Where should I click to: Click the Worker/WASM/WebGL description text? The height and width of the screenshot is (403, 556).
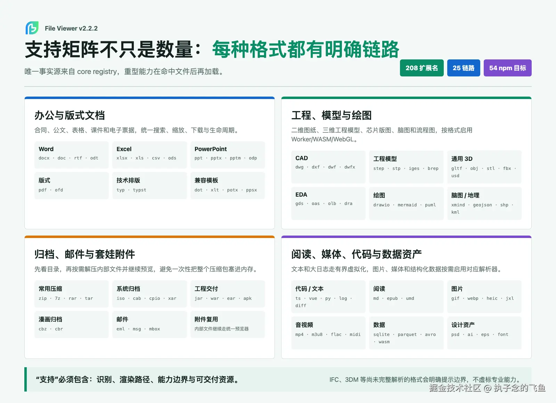[x=382, y=135]
